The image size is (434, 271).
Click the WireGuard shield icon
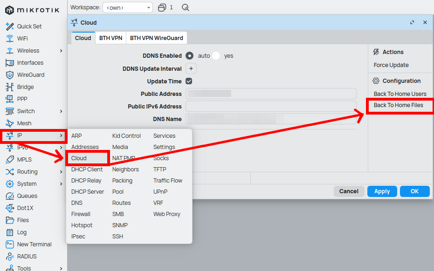pos(10,75)
